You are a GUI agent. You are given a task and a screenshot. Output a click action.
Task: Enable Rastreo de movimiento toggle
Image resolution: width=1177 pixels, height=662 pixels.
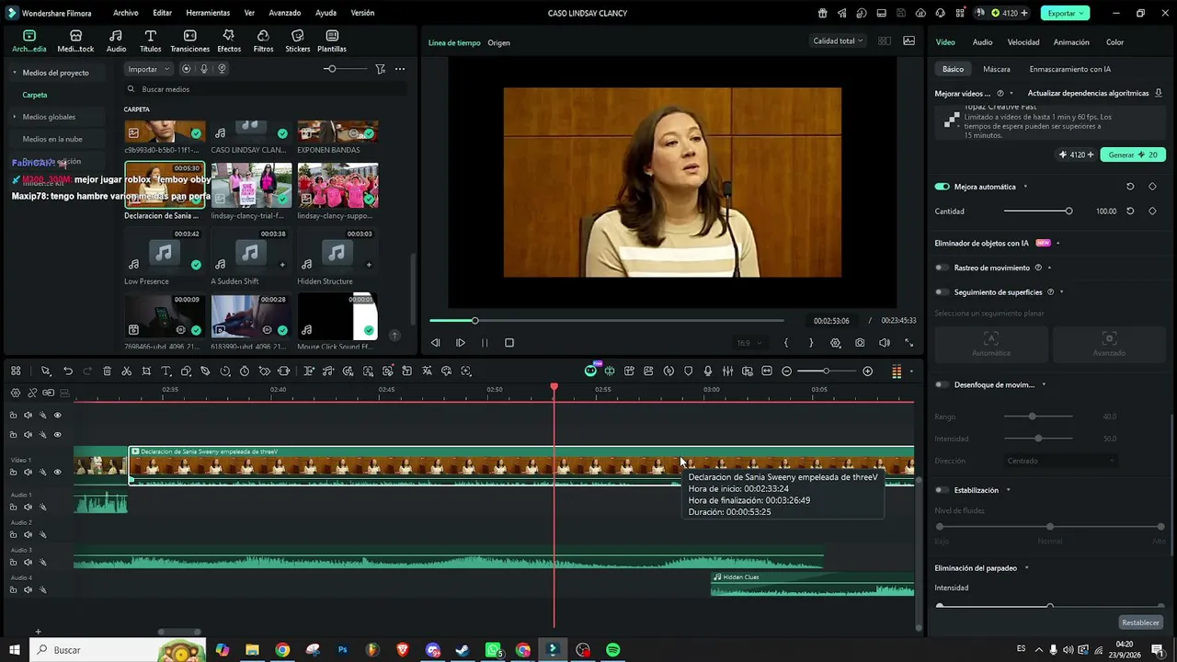[942, 268]
